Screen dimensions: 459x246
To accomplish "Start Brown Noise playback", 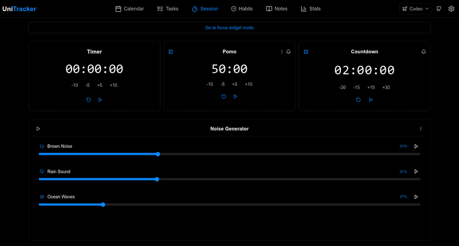I will coord(416,147).
